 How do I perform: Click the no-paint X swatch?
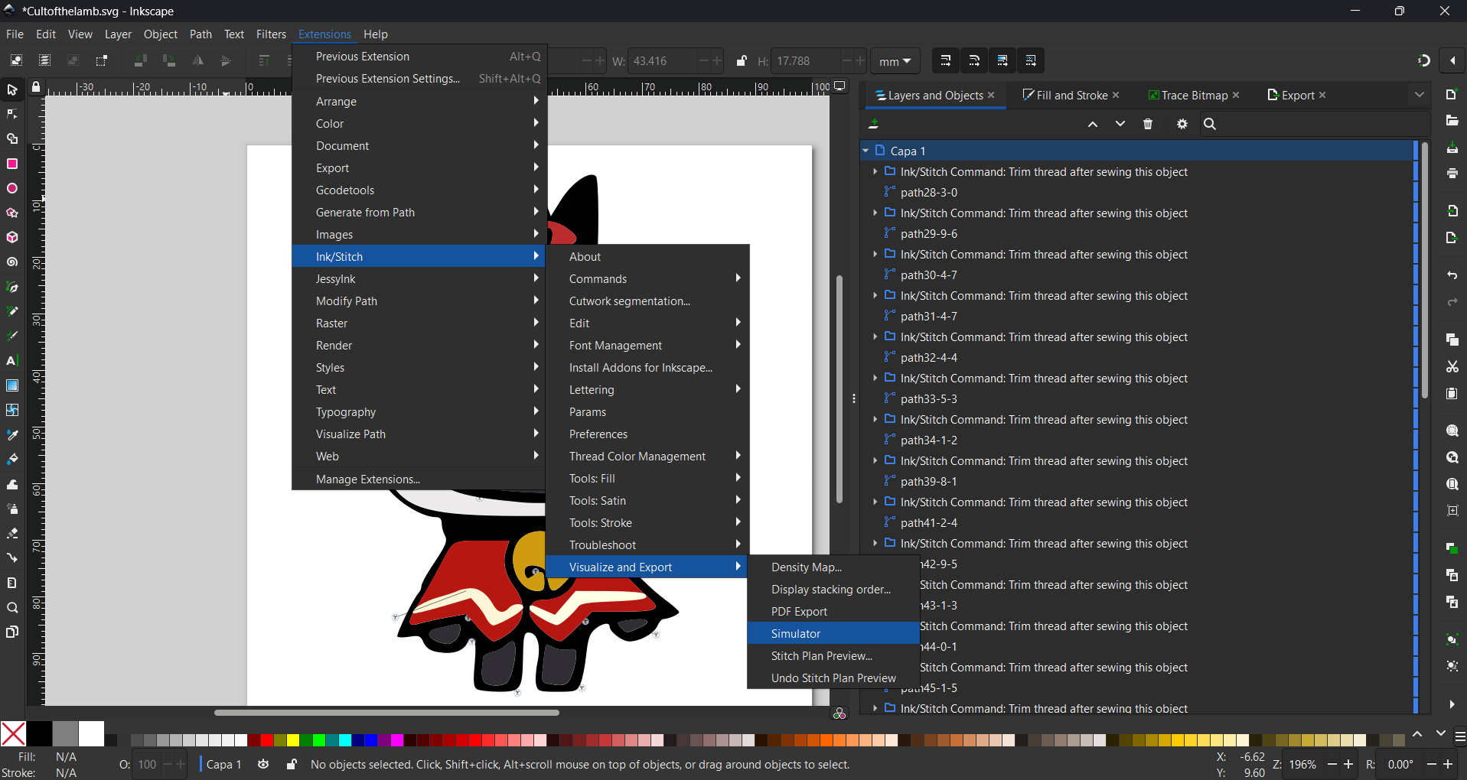click(x=13, y=733)
